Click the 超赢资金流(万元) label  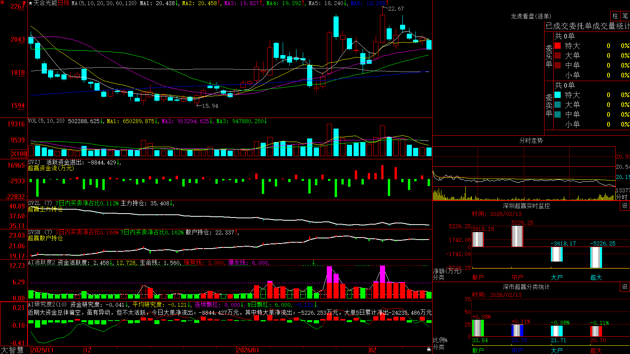click(51, 168)
